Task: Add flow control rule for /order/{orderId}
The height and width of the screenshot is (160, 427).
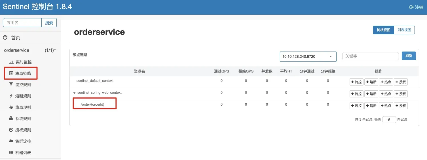Action: (356, 106)
